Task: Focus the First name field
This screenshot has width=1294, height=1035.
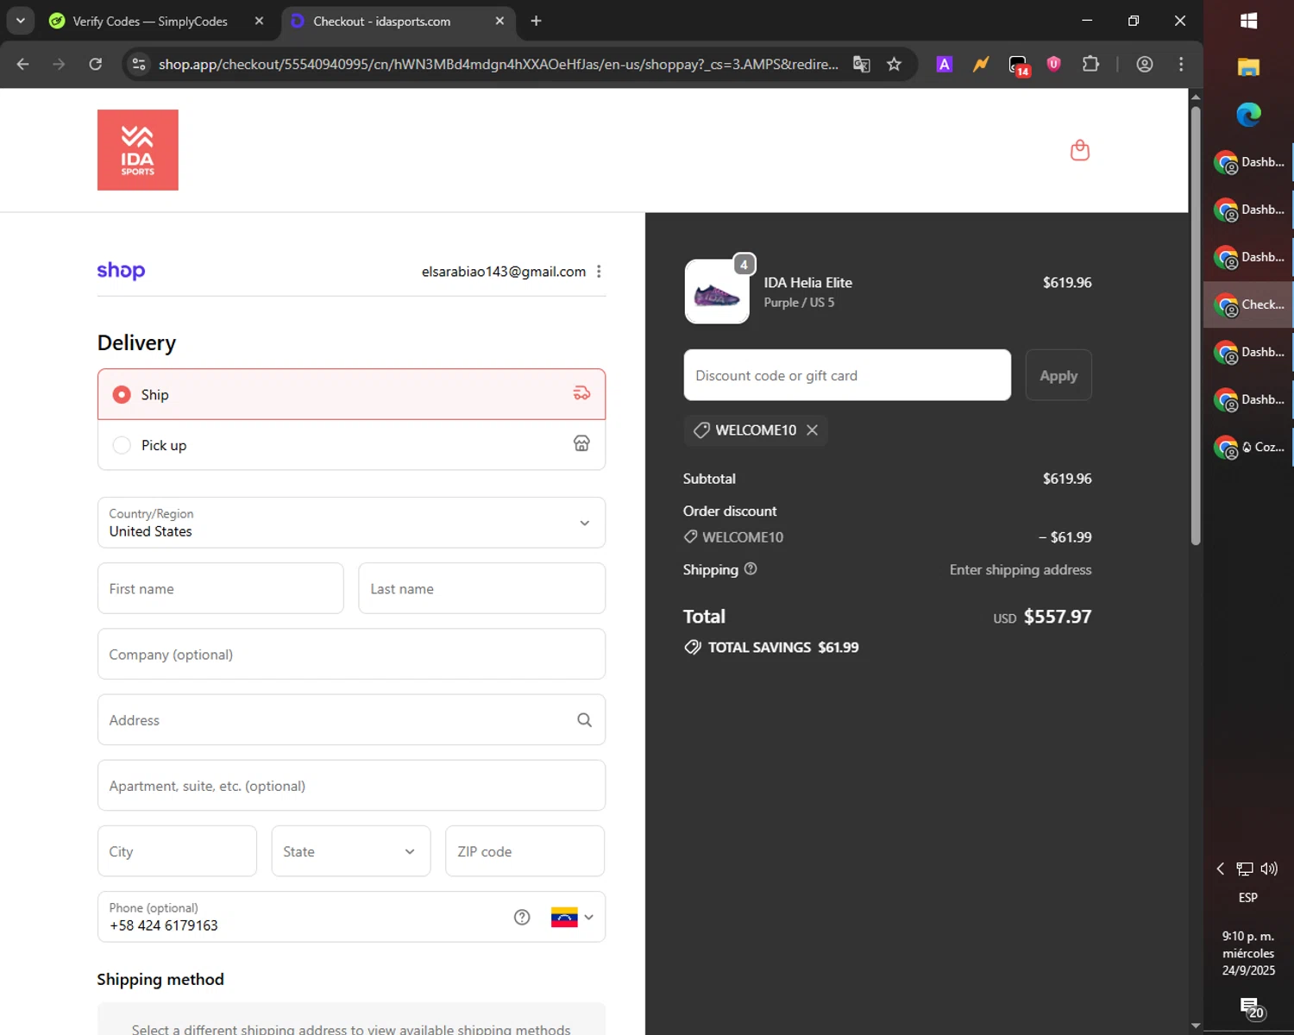Action: click(221, 588)
